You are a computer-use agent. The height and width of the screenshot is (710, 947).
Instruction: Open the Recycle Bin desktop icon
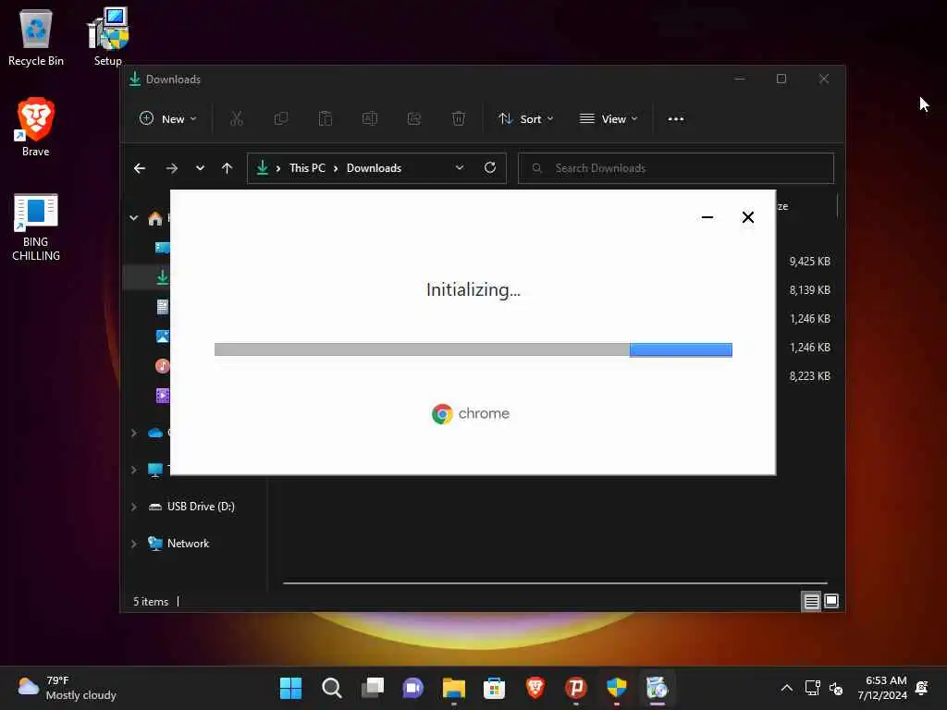click(36, 38)
